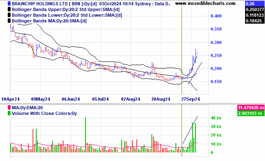265x161 pixels.
Task: Click the 0.300 price axis label
Action: coord(216,42)
